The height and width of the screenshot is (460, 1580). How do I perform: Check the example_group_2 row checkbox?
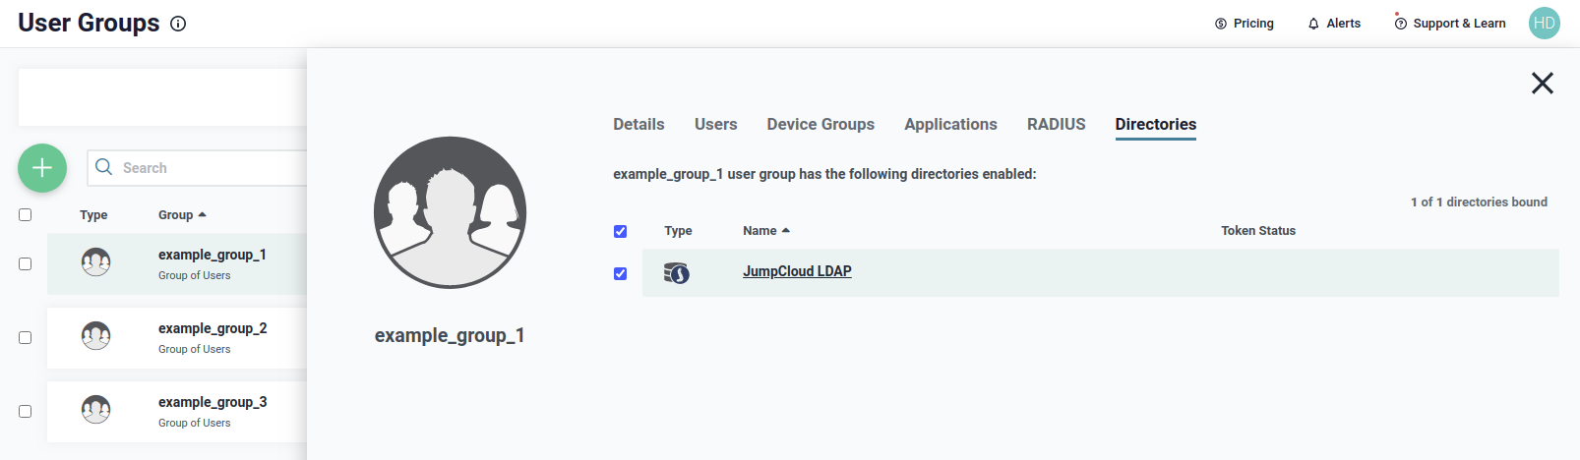(26, 337)
